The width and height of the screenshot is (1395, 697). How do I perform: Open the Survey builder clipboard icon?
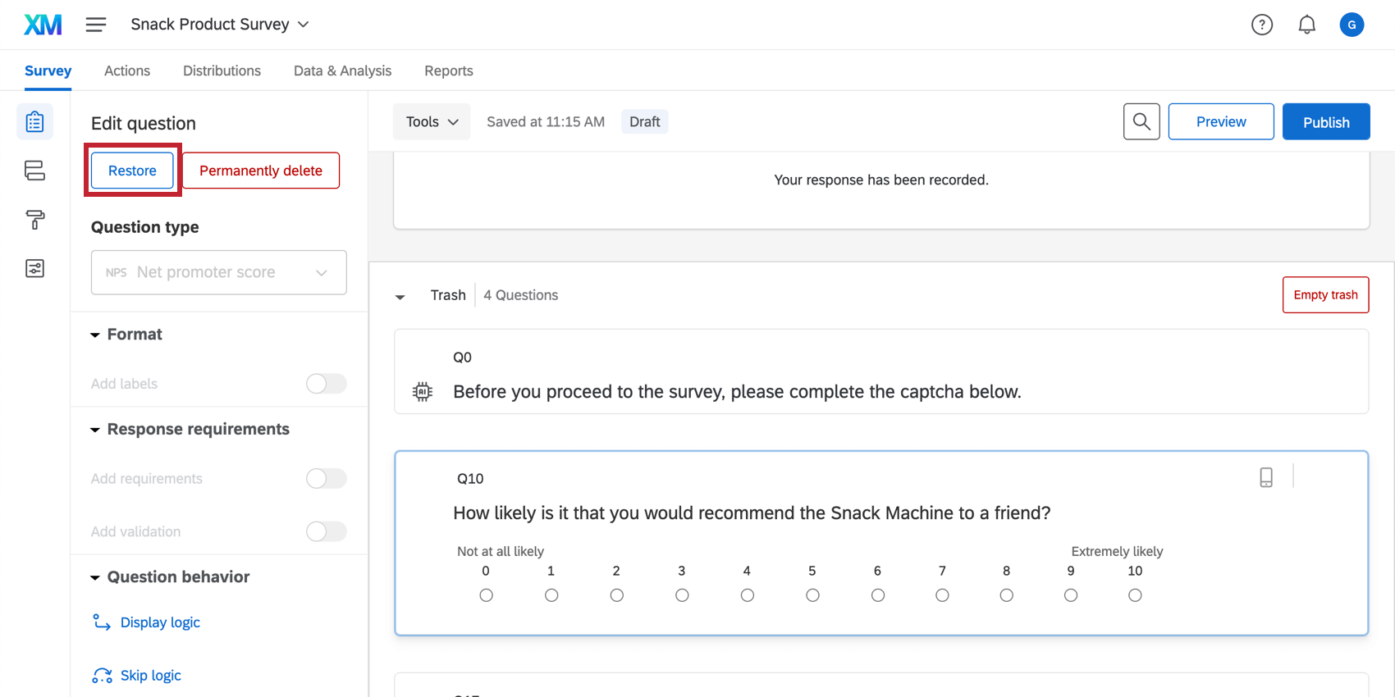coord(34,122)
